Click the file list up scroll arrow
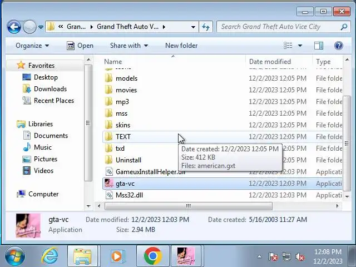The width and height of the screenshot is (356, 267). point(347,60)
